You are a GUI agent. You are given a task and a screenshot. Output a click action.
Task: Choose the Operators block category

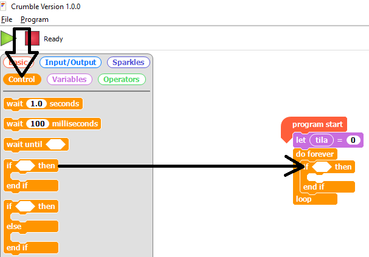tap(121, 80)
